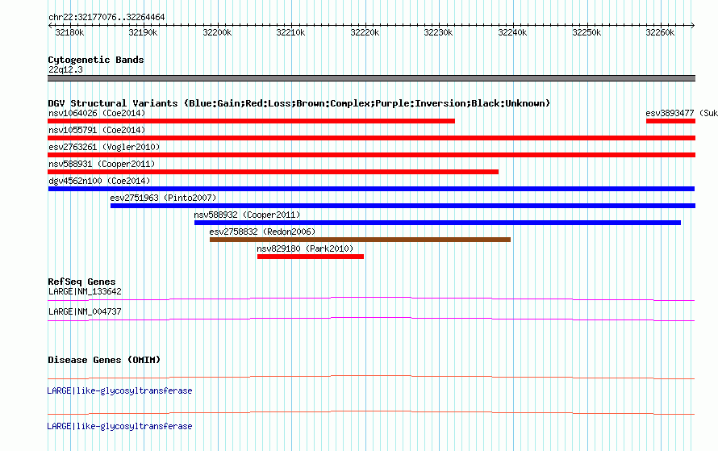Click the esv2758832 (Redon2006) label

[x=262, y=232]
